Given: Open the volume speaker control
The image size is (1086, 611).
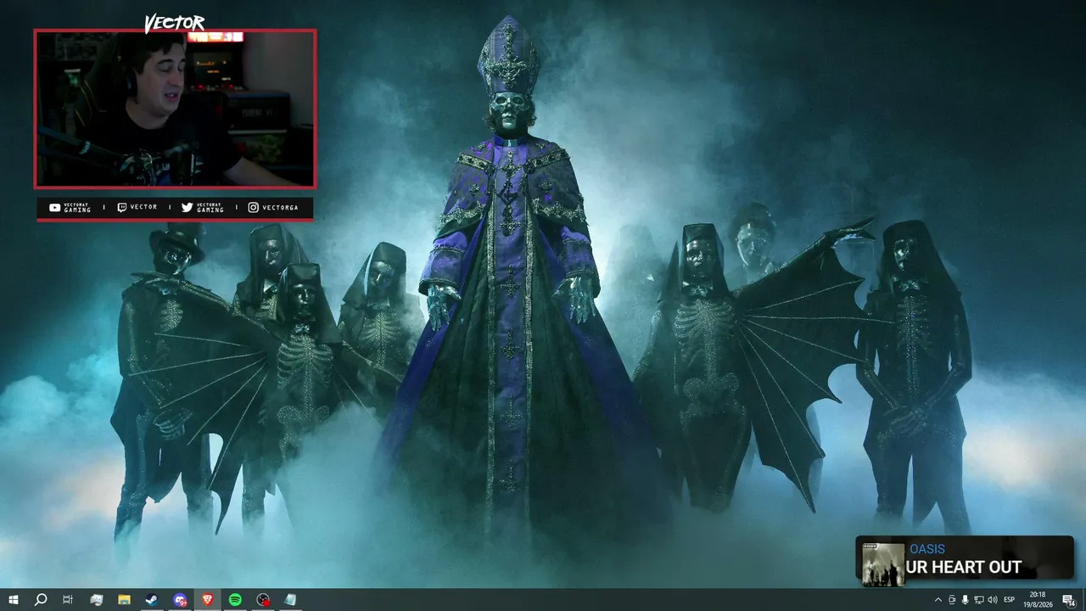Looking at the screenshot, I should point(993,600).
